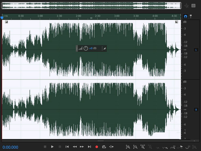Screen dimensions: 201x151
Task: Click the fade in handle at waveform start
Action: tap(7, 22)
